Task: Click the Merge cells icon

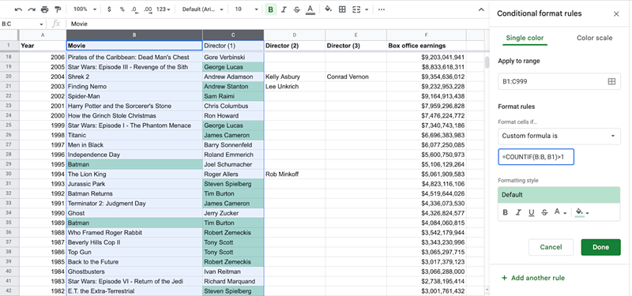Action: tap(356, 9)
